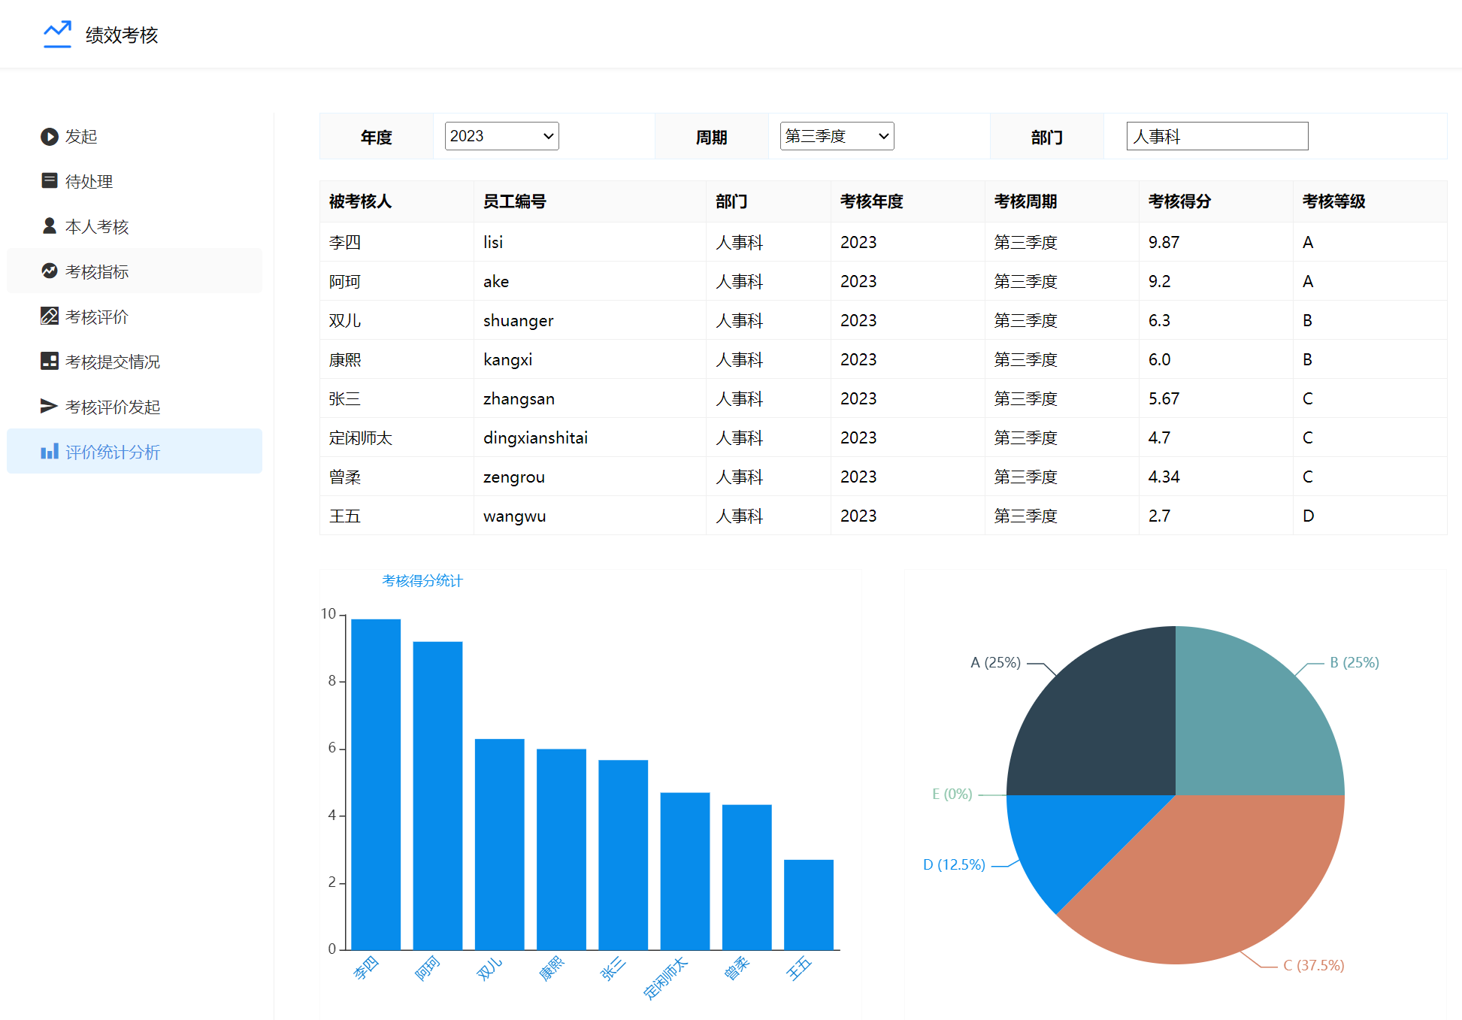Viewport: 1462px width, 1020px height.
Task: Click the person icon beside 本人考核
Action: [50, 225]
